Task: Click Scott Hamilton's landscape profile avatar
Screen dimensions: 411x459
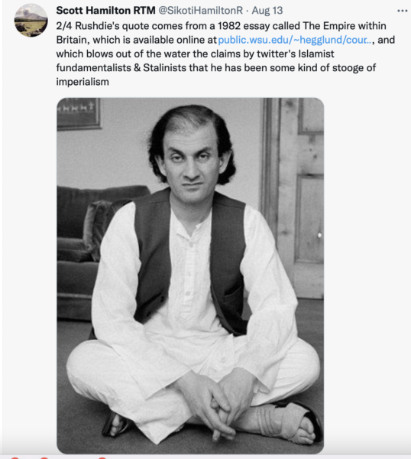Action: [31, 21]
